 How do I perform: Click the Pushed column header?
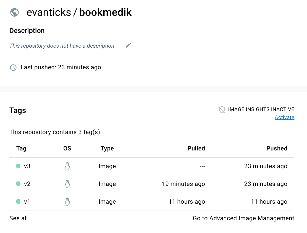[277, 148]
